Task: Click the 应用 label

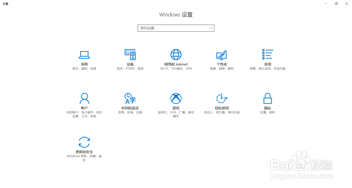Action: pos(268,64)
